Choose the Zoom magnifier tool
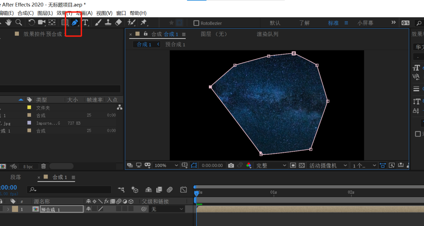Viewport: 424px width, 226px height. coord(18,23)
